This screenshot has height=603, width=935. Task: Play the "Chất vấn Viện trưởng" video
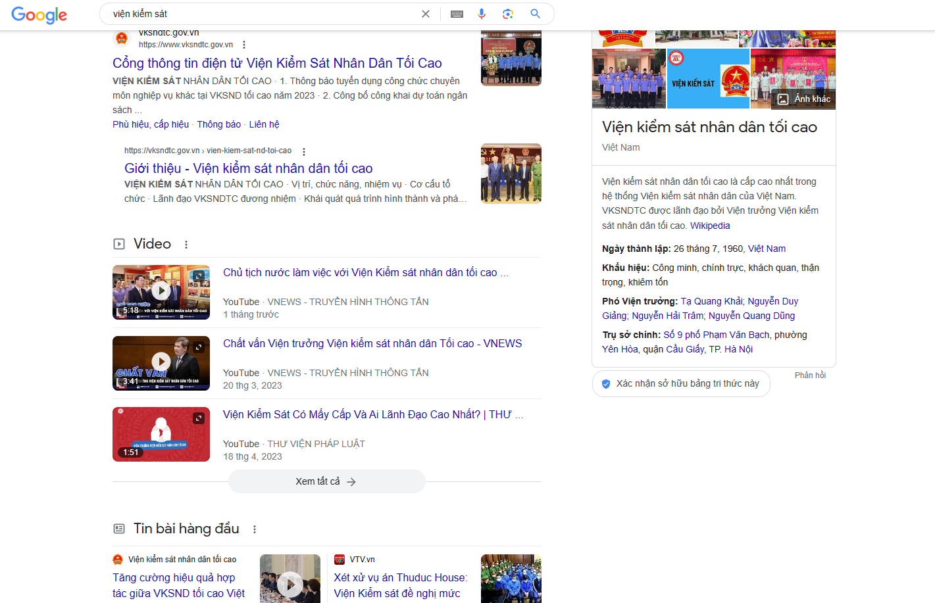tap(161, 363)
